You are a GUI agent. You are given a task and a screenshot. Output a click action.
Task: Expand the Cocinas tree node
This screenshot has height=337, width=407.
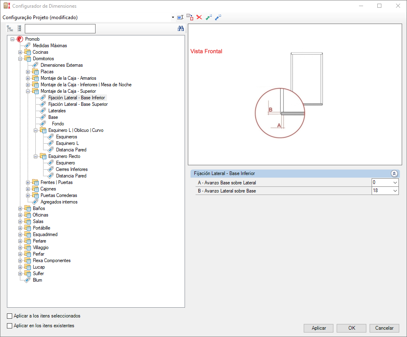[x=20, y=52]
